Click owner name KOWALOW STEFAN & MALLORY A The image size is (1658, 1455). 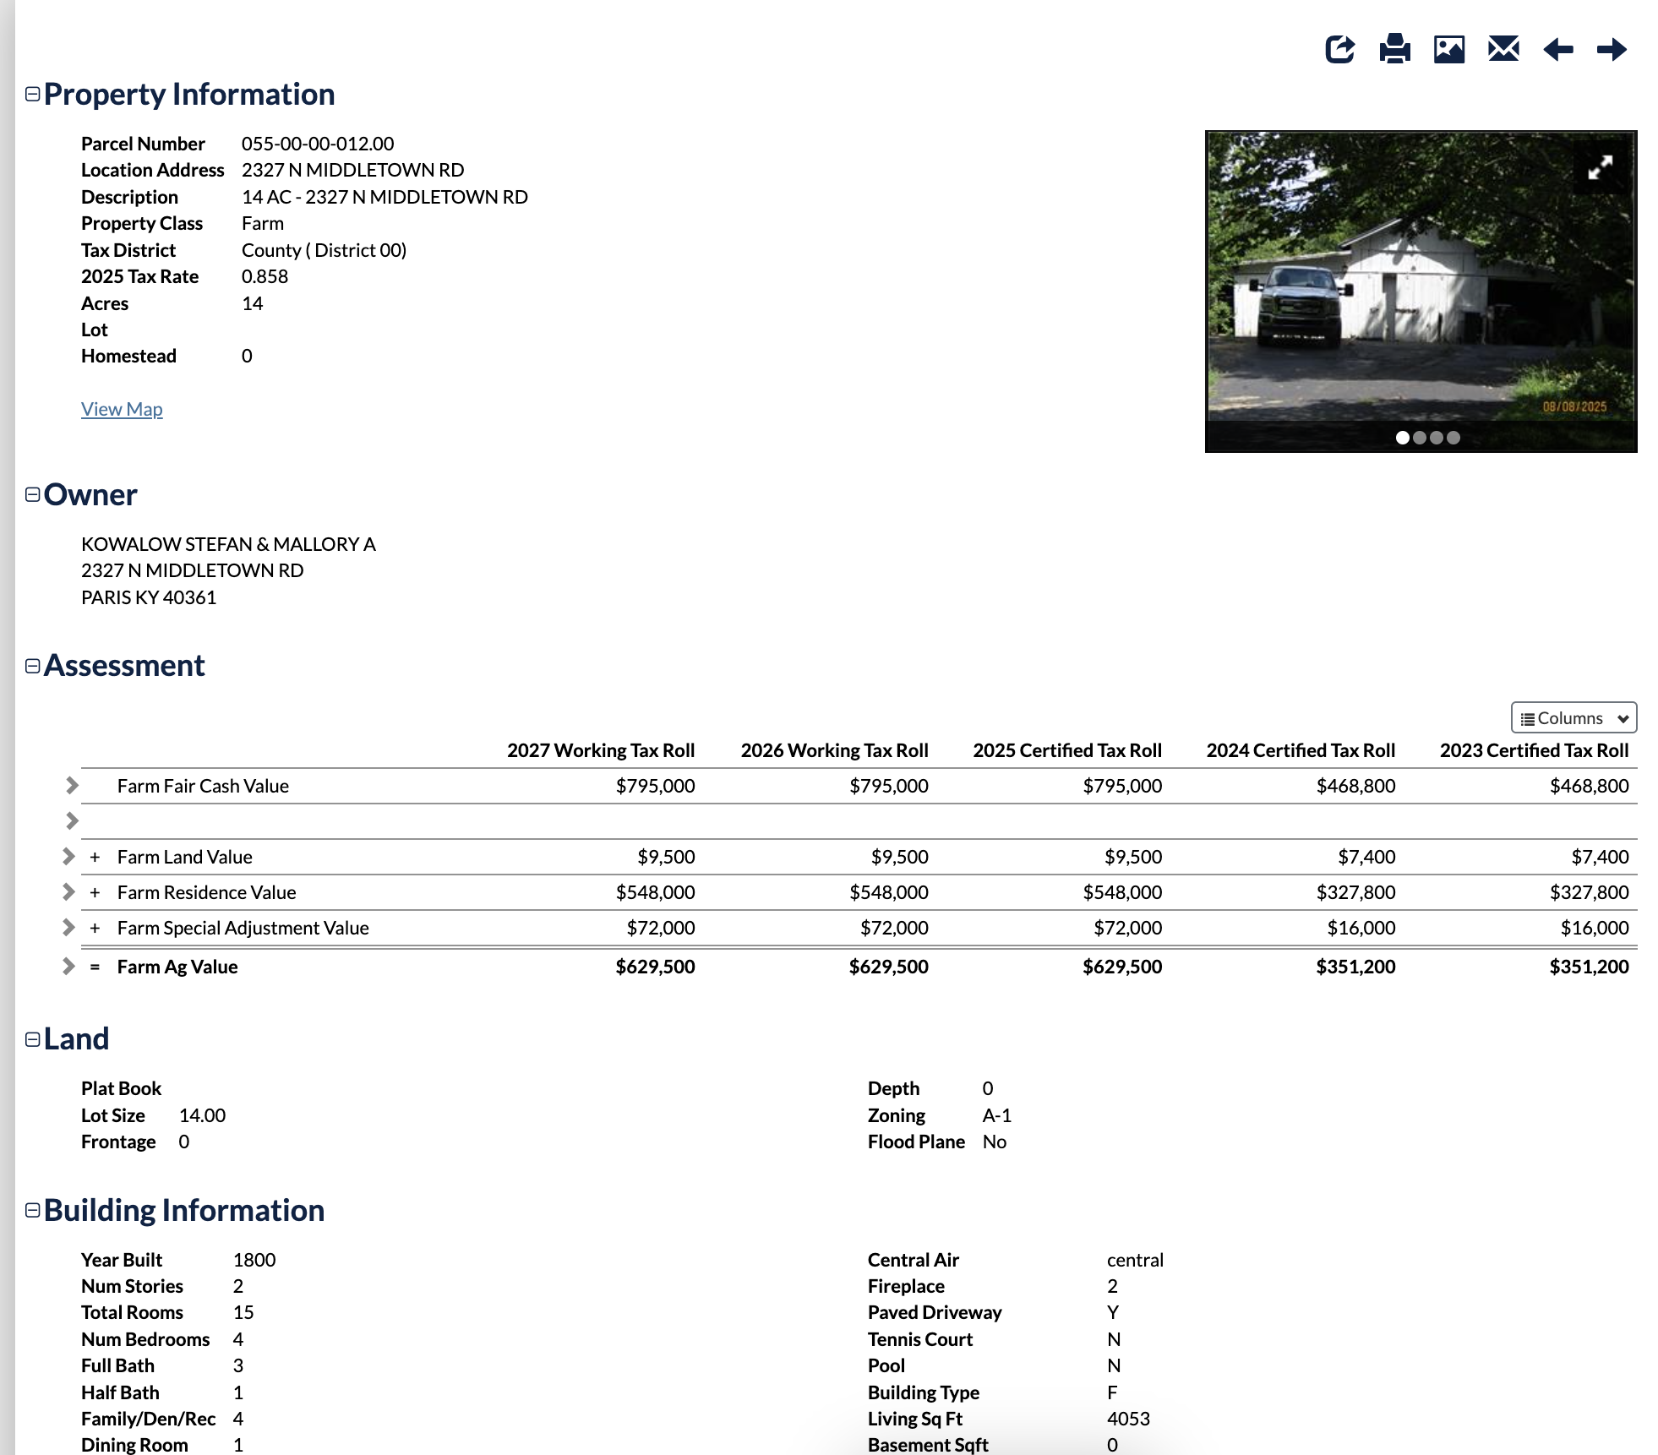(228, 544)
